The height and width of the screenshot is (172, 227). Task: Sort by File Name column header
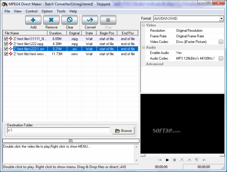point(25,33)
